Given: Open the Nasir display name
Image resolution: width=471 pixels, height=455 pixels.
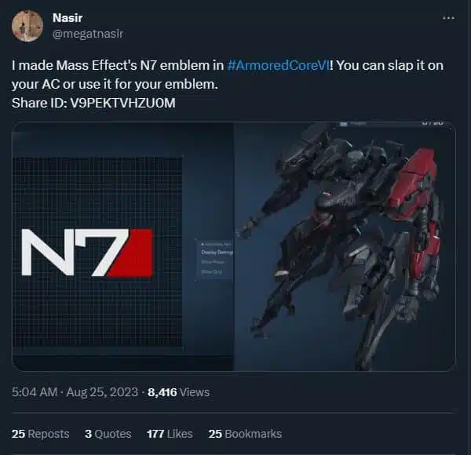Looking at the screenshot, I should [68, 18].
